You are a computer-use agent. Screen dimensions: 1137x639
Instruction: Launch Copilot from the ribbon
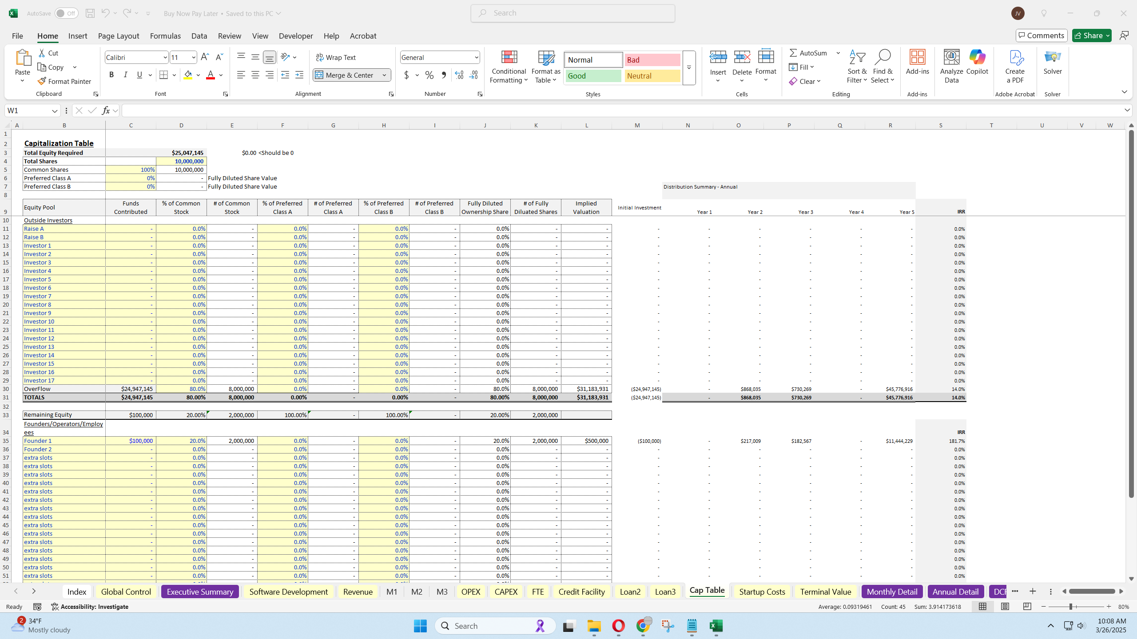tap(977, 64)
